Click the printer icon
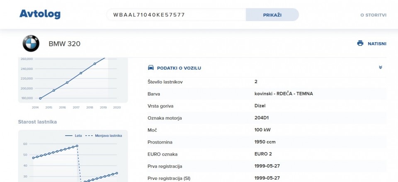This screenshot has width=398, height=182. click(x=360, y=43)
